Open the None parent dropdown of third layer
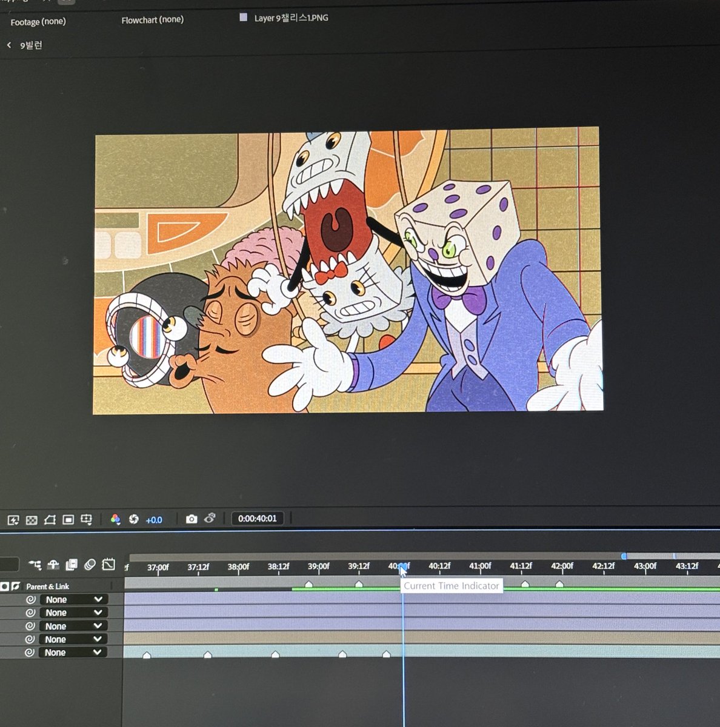720x727 pixels. pyautogui.click(x=73, y=626)
